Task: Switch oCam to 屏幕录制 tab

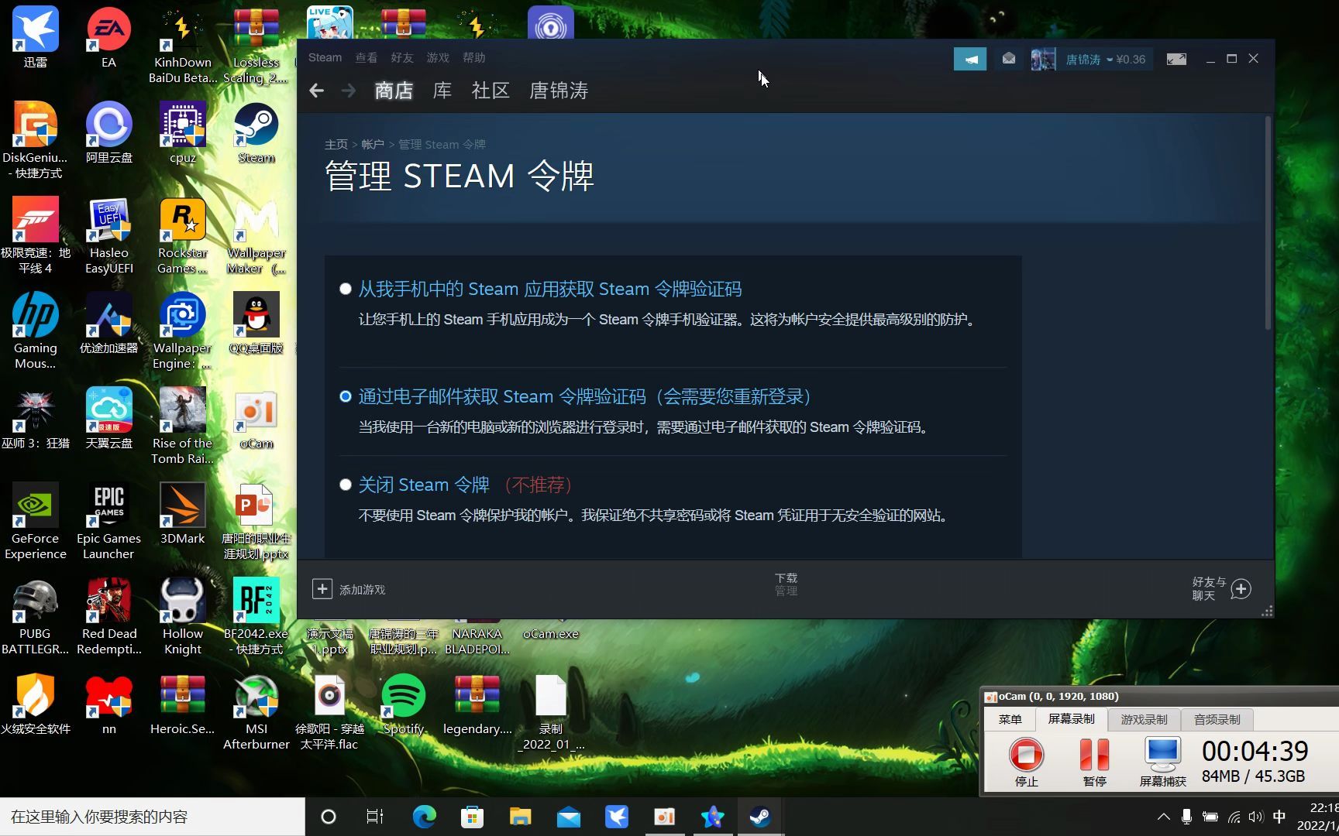Action: [x=1071, y=719]
